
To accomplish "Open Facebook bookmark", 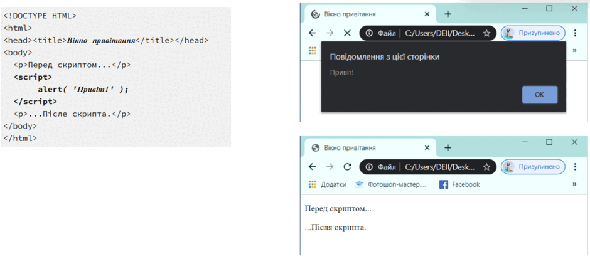I will pyautogui.click(x=460, y=184).
